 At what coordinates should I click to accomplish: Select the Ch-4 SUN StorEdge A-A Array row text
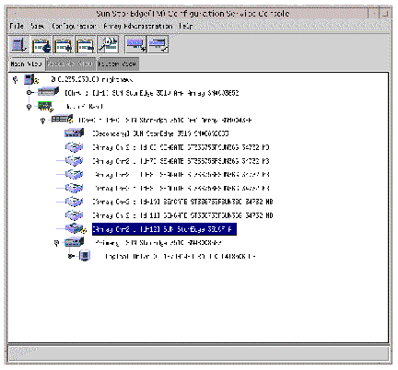pos(151,93)
